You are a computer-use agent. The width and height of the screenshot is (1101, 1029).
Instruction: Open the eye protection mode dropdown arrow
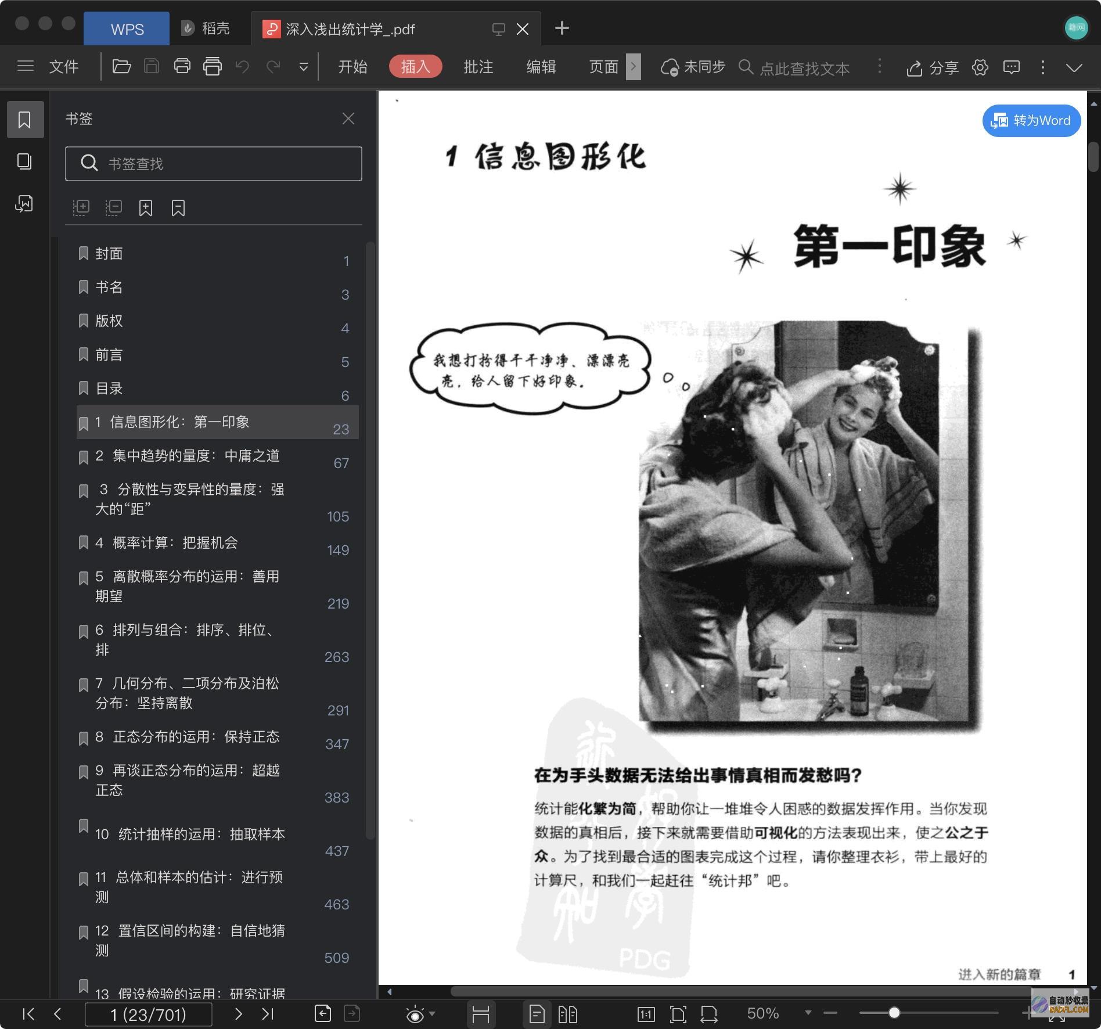(431, 1013)
